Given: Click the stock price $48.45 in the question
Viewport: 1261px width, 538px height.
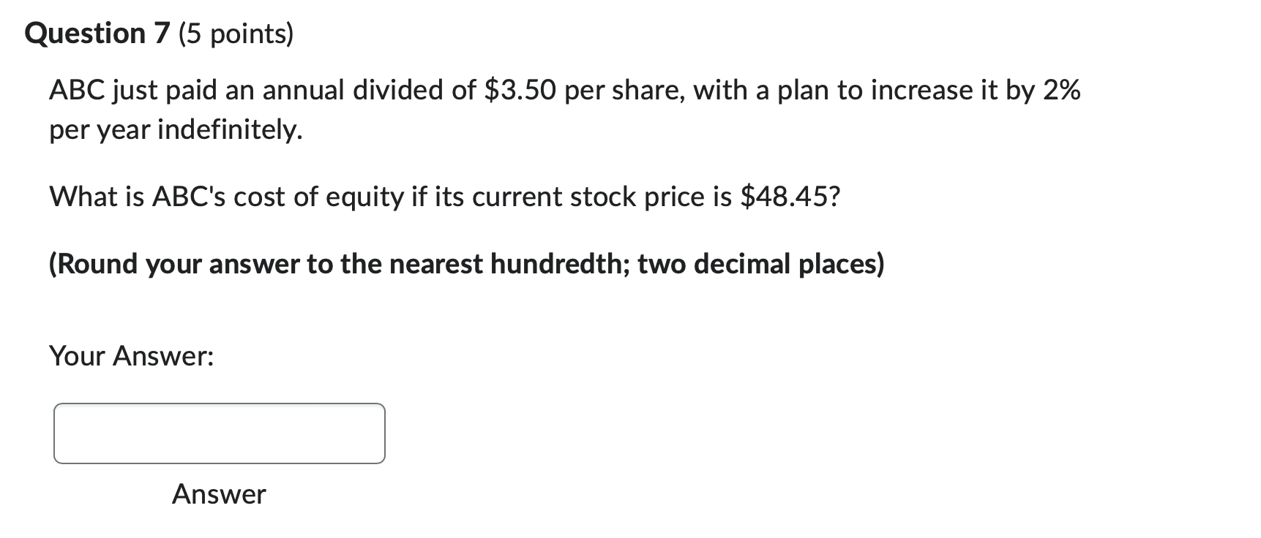Looking at the screenshot, I should (788, 196).
